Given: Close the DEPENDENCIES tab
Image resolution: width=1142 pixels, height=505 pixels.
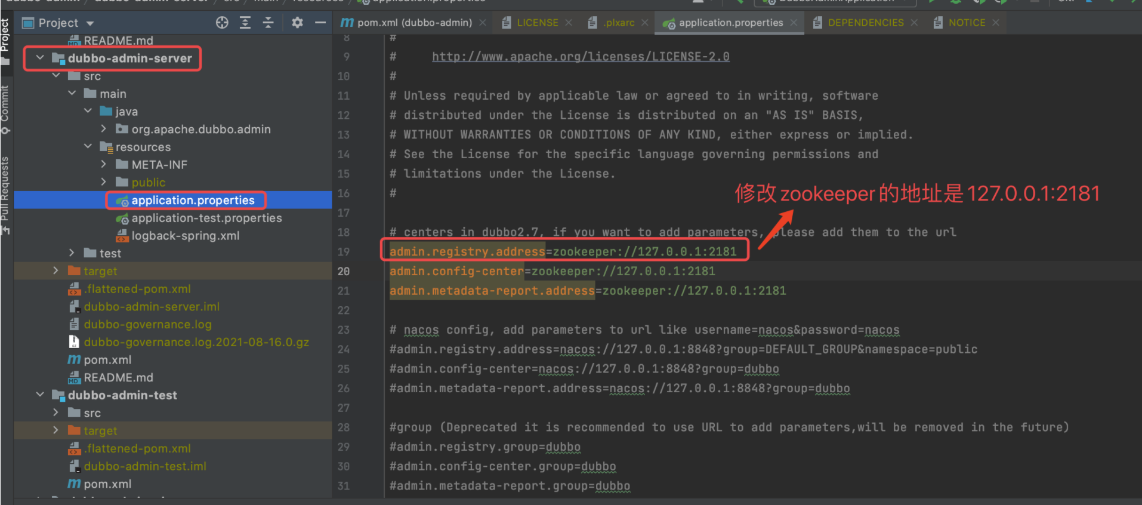Looking at the screenshot, I should pyautogui.click(x=914, y=23).
